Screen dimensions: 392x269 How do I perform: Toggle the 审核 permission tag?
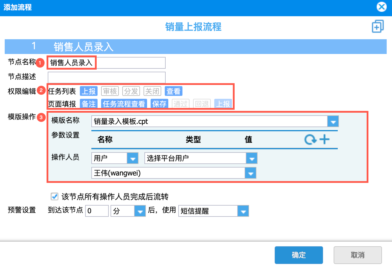(110, 91)
